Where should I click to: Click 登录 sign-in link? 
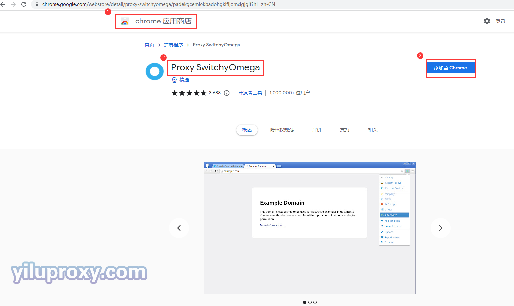tap(500, 21)
